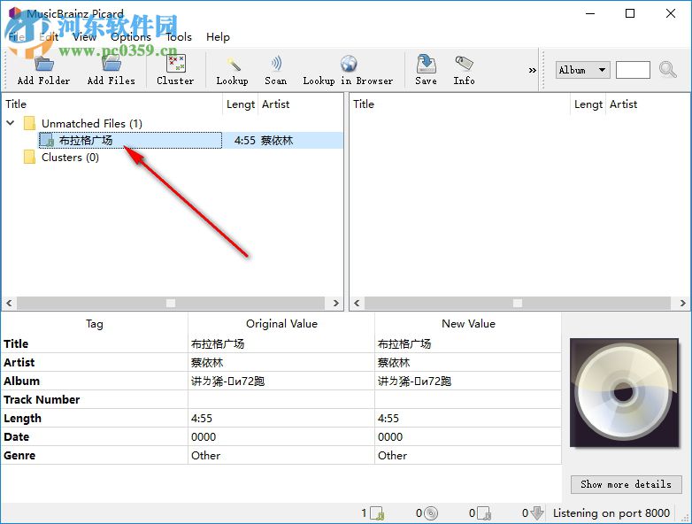Click the New Value Genre Other cell
The height and width of the screenshot is (524, 692).
point(468,455)
